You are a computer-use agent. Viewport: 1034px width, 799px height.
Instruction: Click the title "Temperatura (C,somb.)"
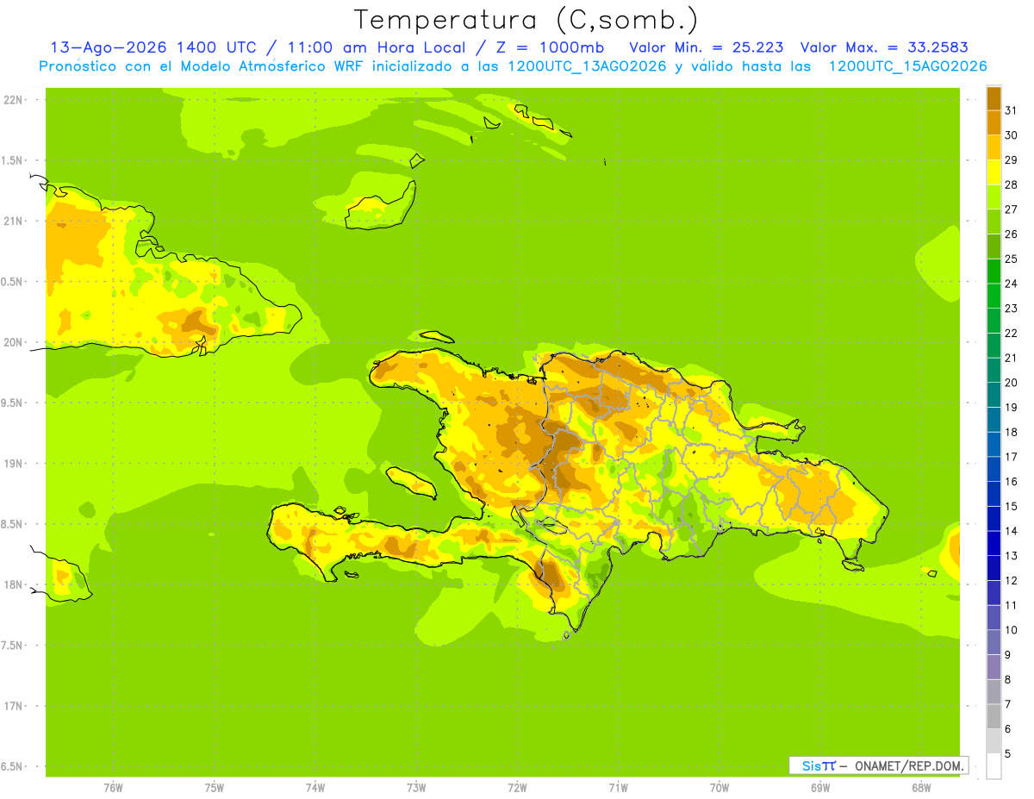(526, 20)
